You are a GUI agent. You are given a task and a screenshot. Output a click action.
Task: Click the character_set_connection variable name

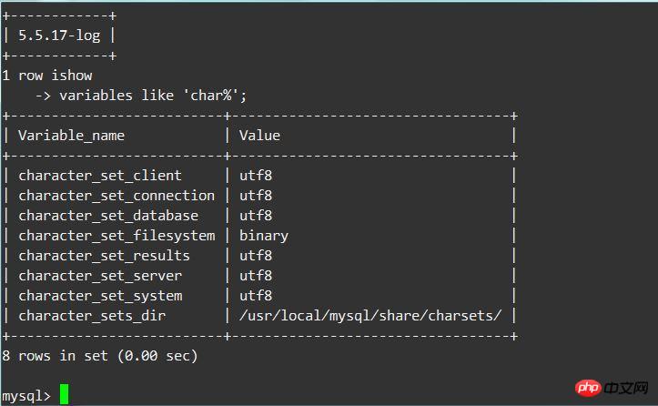116,196
